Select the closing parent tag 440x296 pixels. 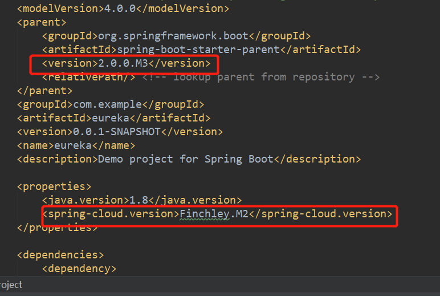(44, 91)
